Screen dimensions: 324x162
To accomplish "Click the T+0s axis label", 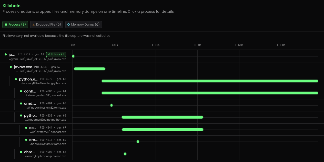I will pyautogui.click(x=72, y=45).
